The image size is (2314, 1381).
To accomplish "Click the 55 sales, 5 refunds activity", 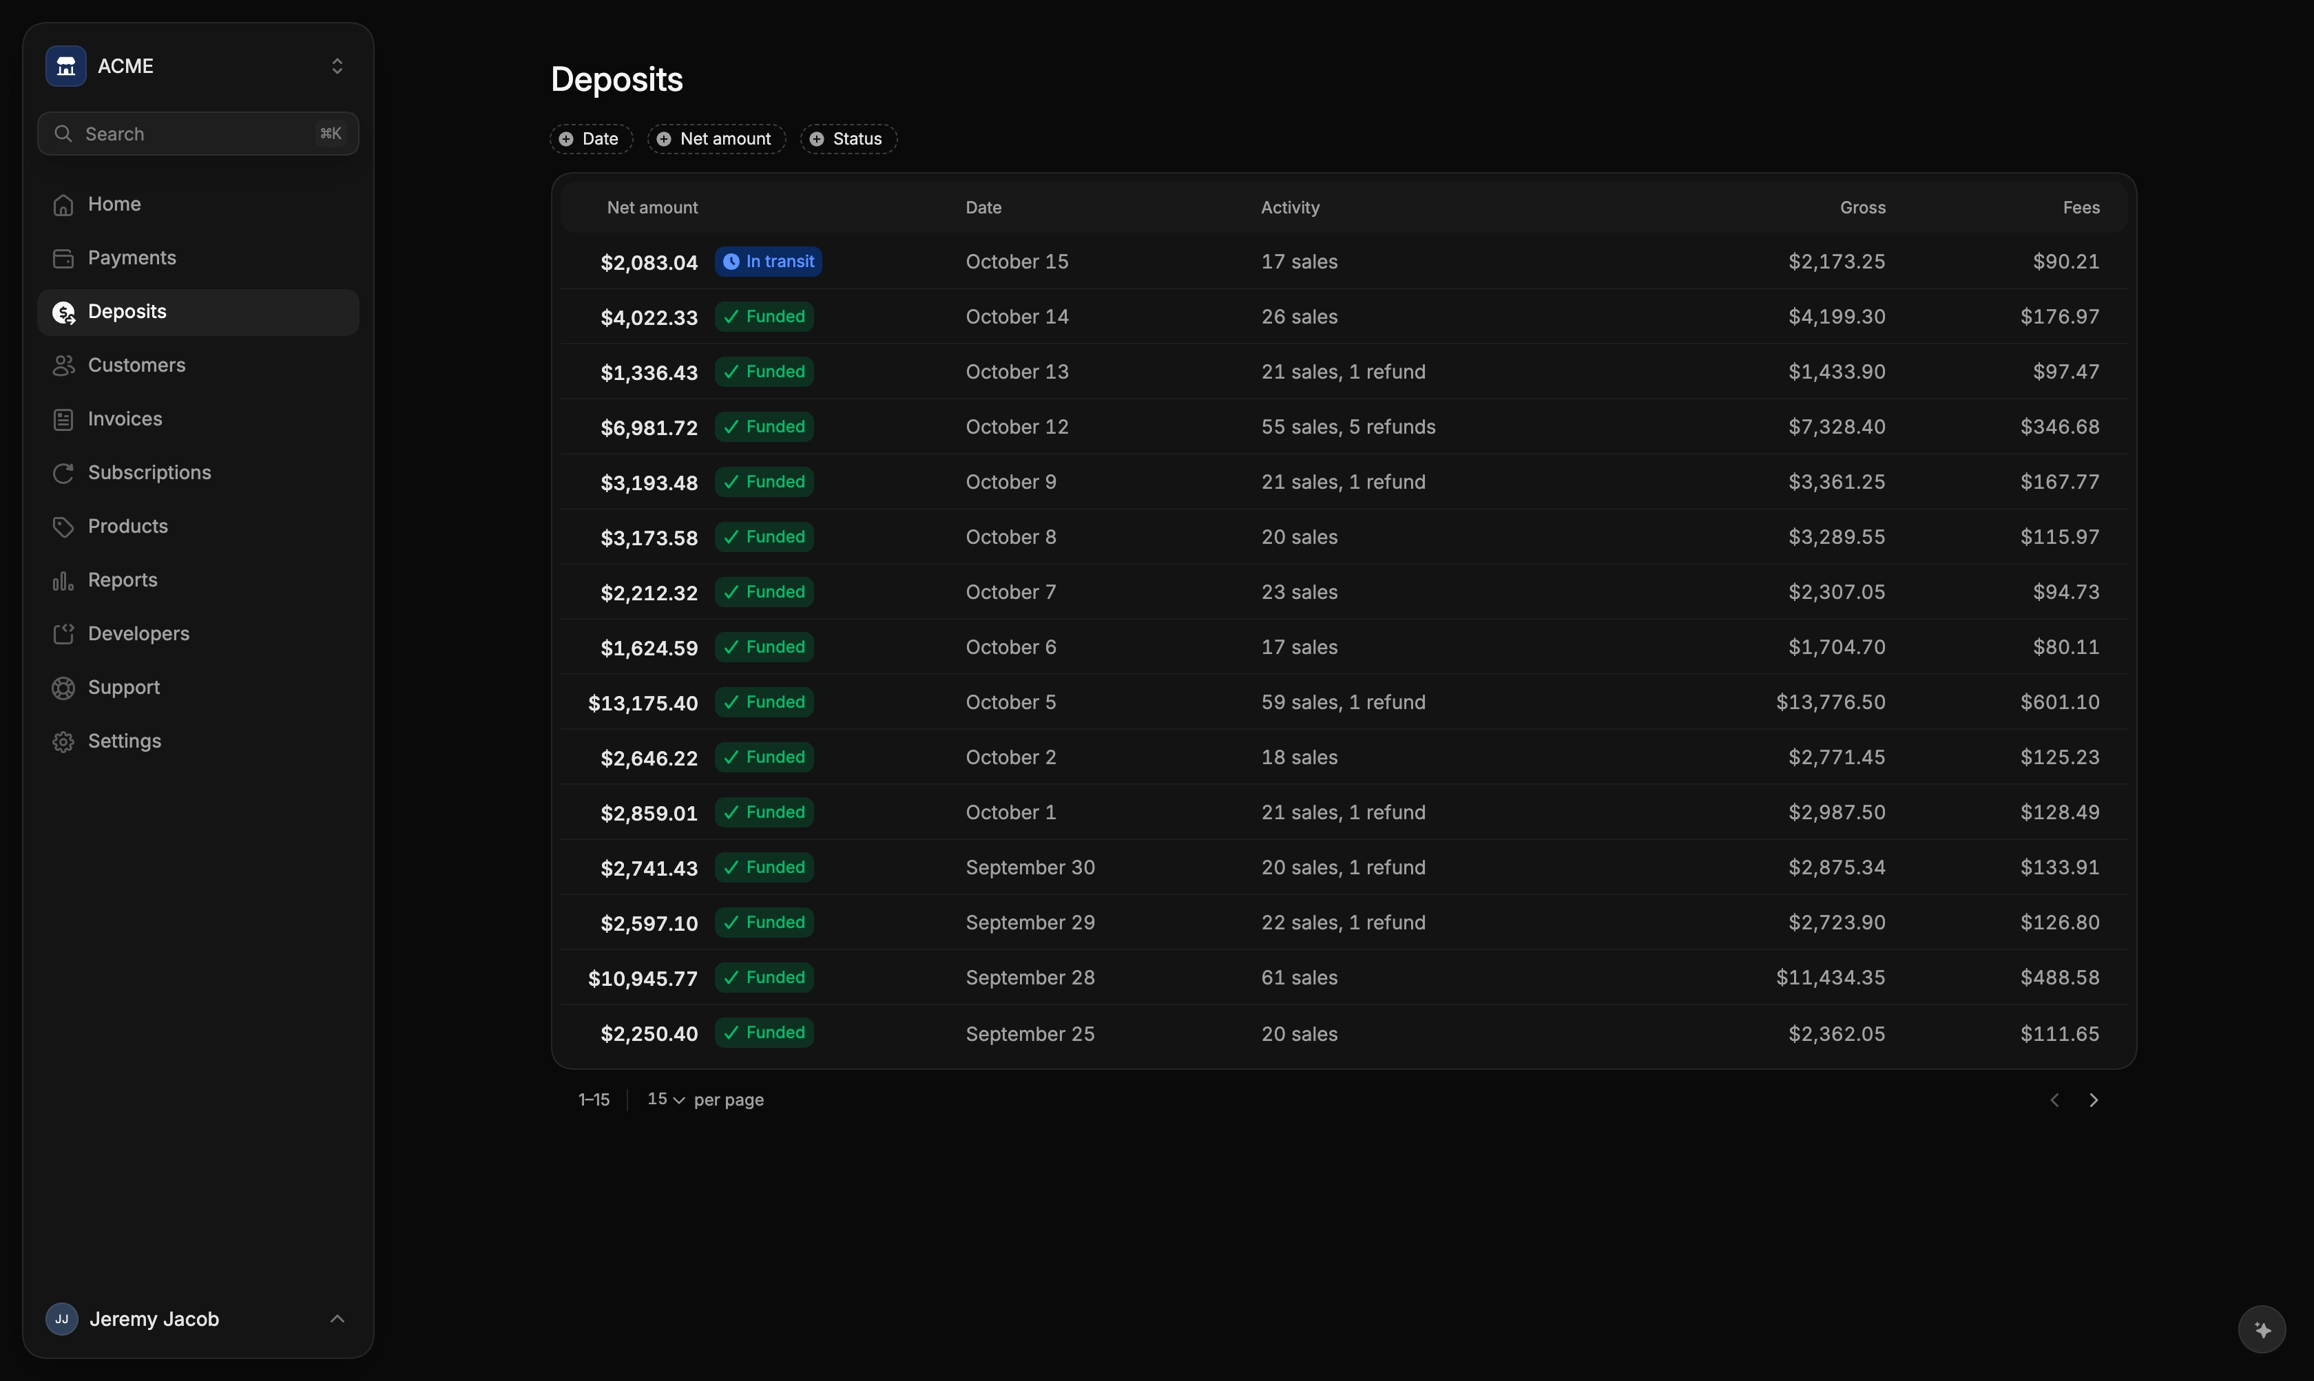I will (x=1348, y=427).
